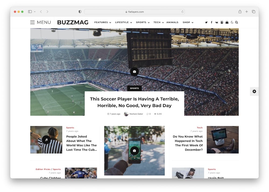The height and width of the screenshot is (192, 269).
Task: Open the Twitter social icon
Action: pyautogui.click(x=206, y=22)
